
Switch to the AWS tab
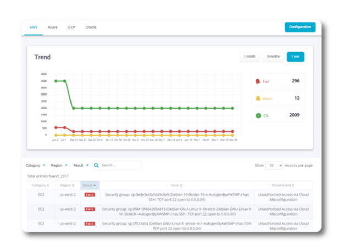coord(33,27)
